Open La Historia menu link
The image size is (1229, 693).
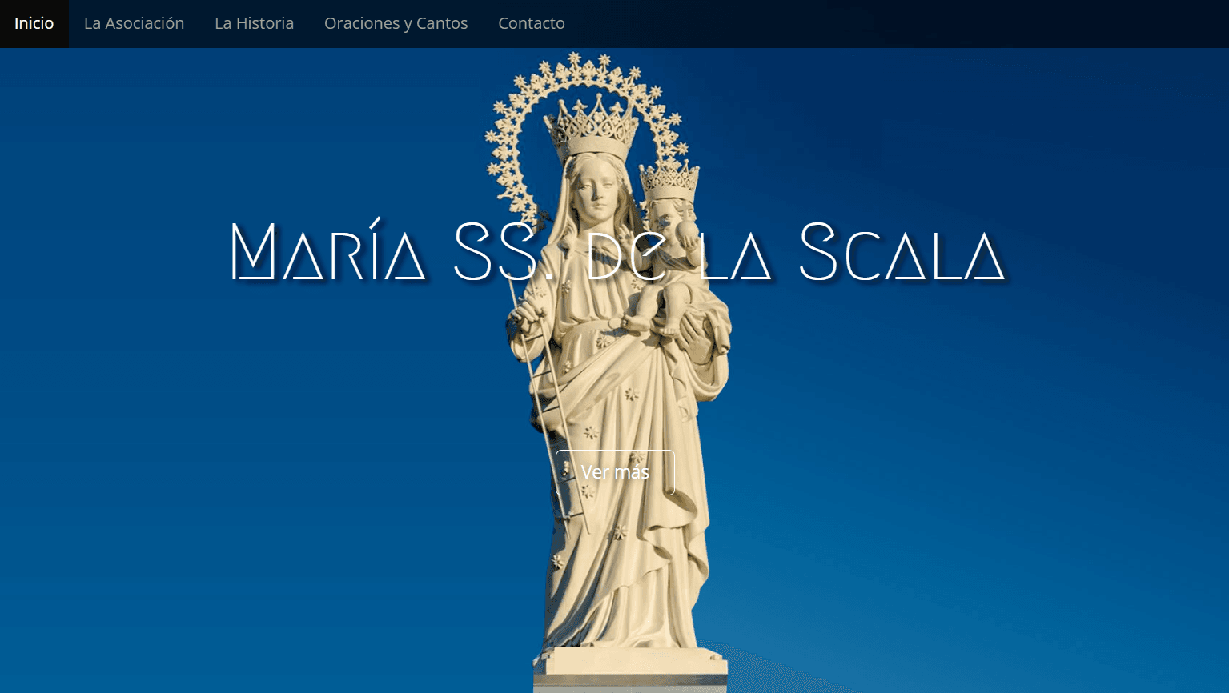coord(254,23)
